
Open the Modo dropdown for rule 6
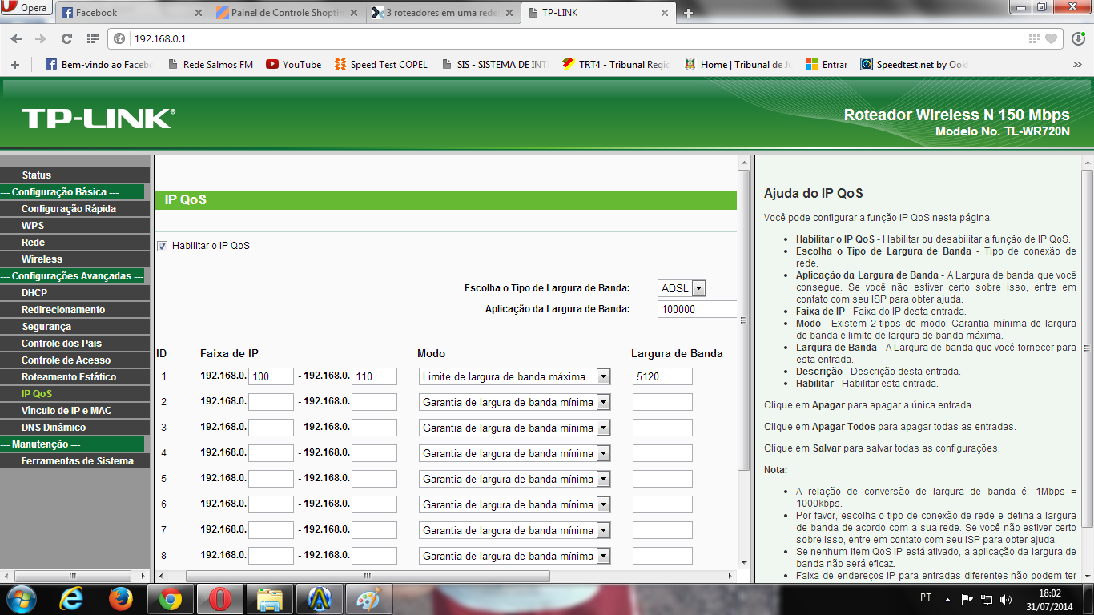point(514,504)
